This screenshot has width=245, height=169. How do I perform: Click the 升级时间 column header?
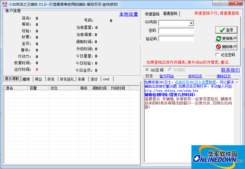point(119,88)
